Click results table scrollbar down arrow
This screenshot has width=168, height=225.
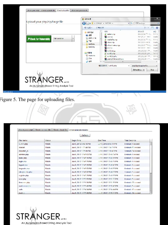(x=151, y=192)
